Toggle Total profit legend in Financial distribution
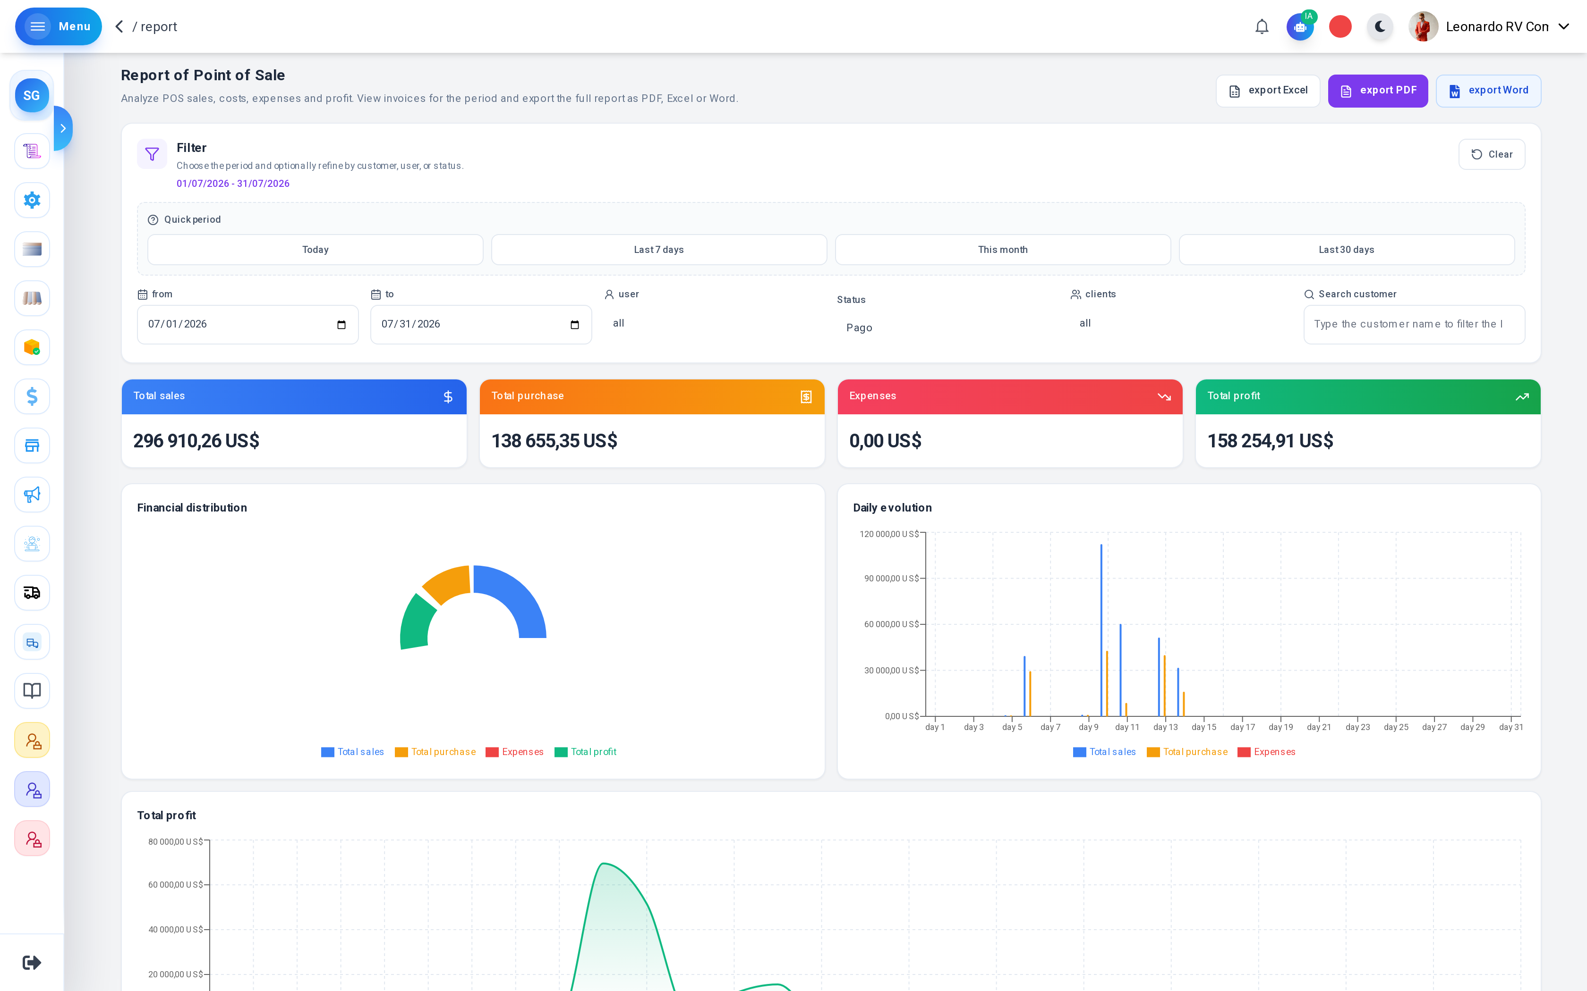This screenshot has width=1587, height=991. [586, 752]
